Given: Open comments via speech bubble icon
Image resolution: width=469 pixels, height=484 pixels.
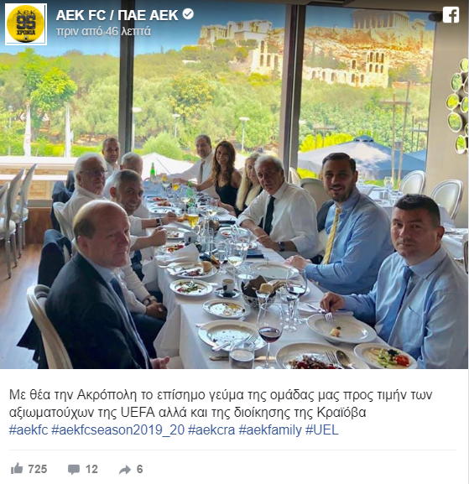Looking at the screenshot, I should [74, 469].
